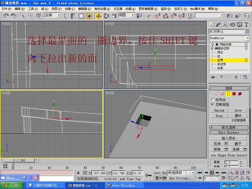Click the Shrink button
This screenshot has height=189, width=252.
click(219, 110)
